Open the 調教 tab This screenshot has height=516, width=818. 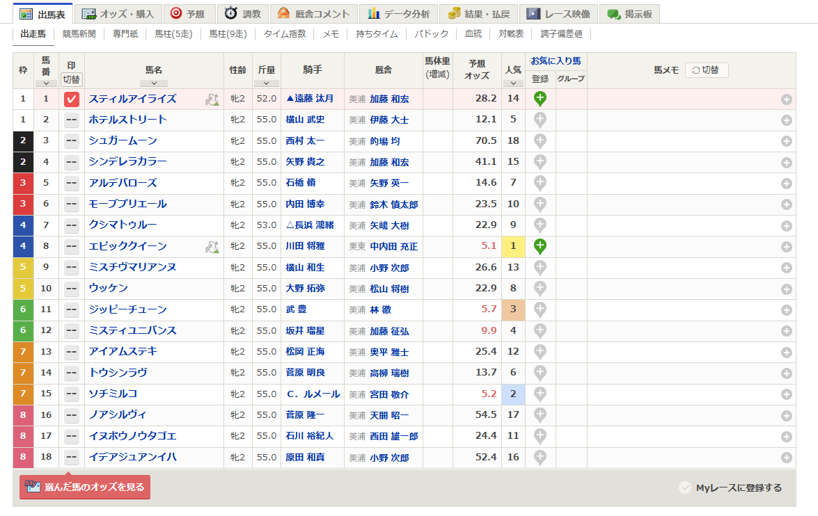click(242, 14)
